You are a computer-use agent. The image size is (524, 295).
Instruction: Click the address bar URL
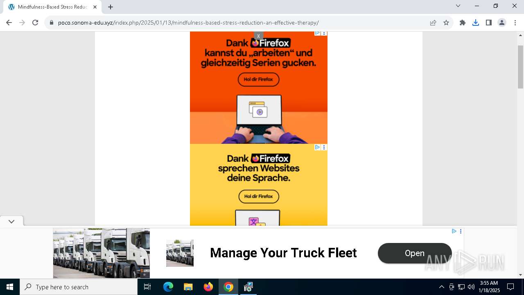pyautogui.click(x=188, y=23)
